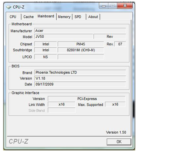The width and height of the screenshot is (190, 152).
Task: Click the Graphic Interface group title
Action: tap(25, 93)
